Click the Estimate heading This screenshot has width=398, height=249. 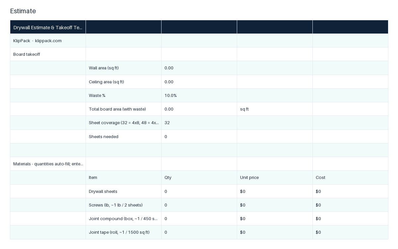pyautogui.click(x=23, y=11)
